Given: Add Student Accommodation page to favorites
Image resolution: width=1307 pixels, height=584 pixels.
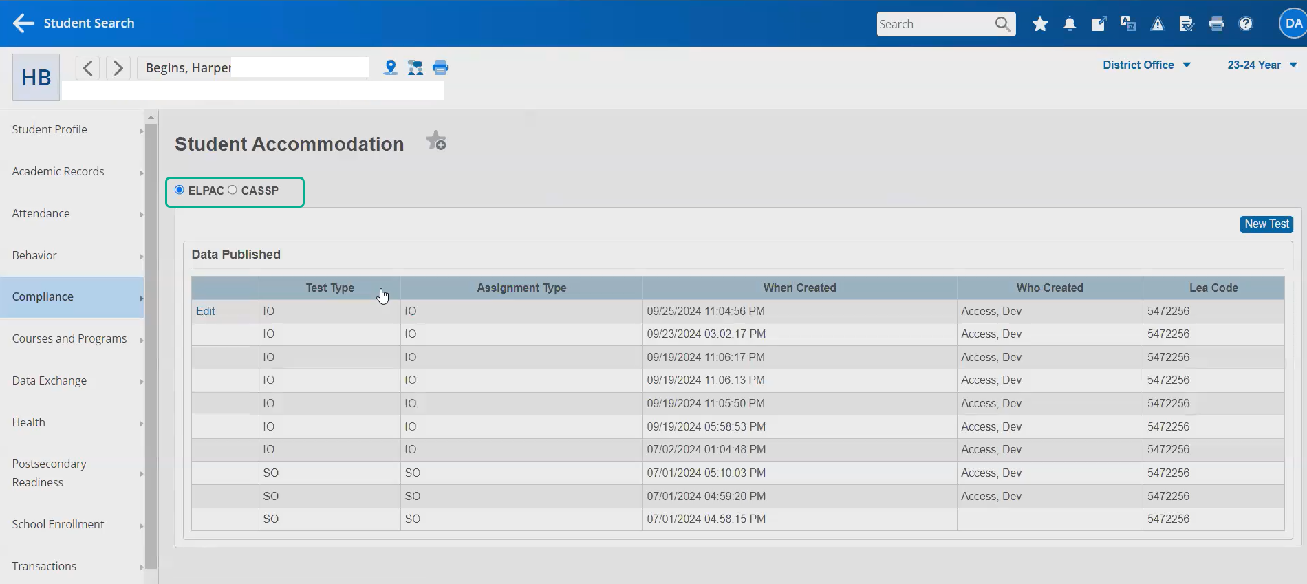Looking at the screenshot, I should tap(435, 142).
